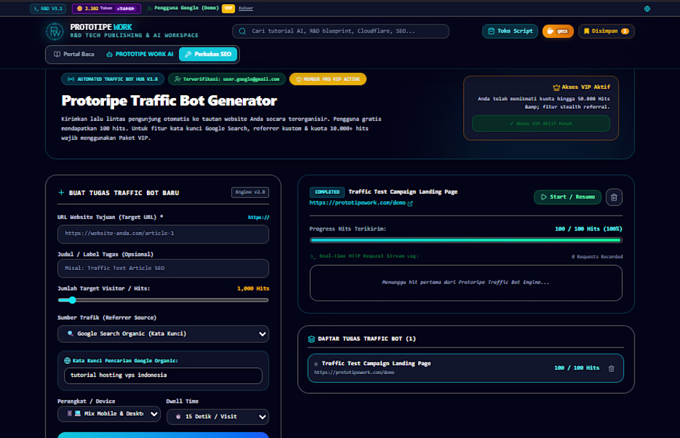Open the prototipework.com/demo campaign link

pos(358,203)
